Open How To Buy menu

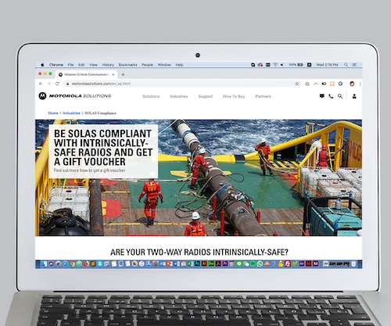234,96
